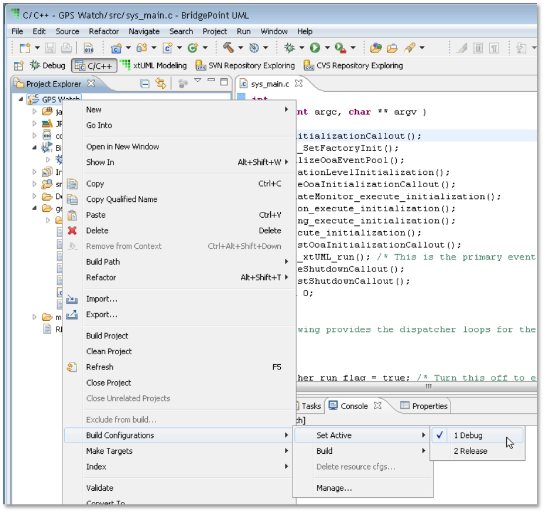Open the Refactor menu in menu bar
Viewport: 544px width, 512px height.
pyautogui.click(x=104, y=31)
